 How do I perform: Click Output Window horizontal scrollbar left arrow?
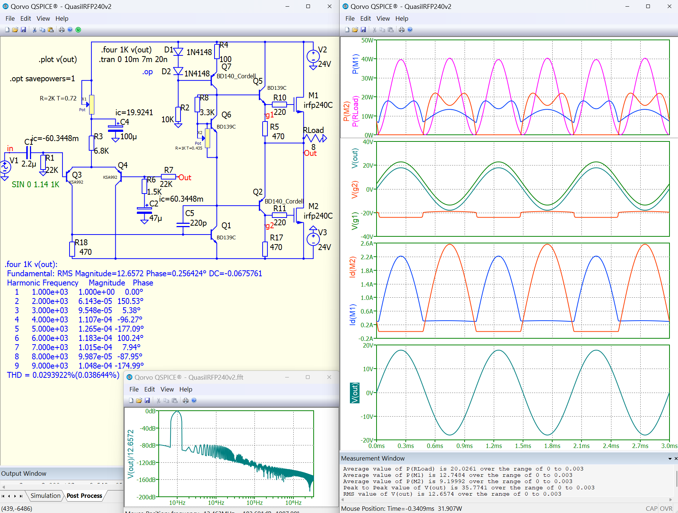coord(3,487)
